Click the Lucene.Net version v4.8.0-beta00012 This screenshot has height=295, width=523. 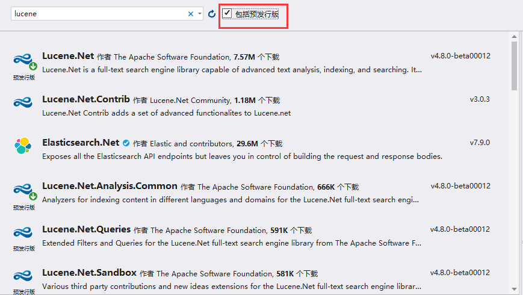[460, 56]
